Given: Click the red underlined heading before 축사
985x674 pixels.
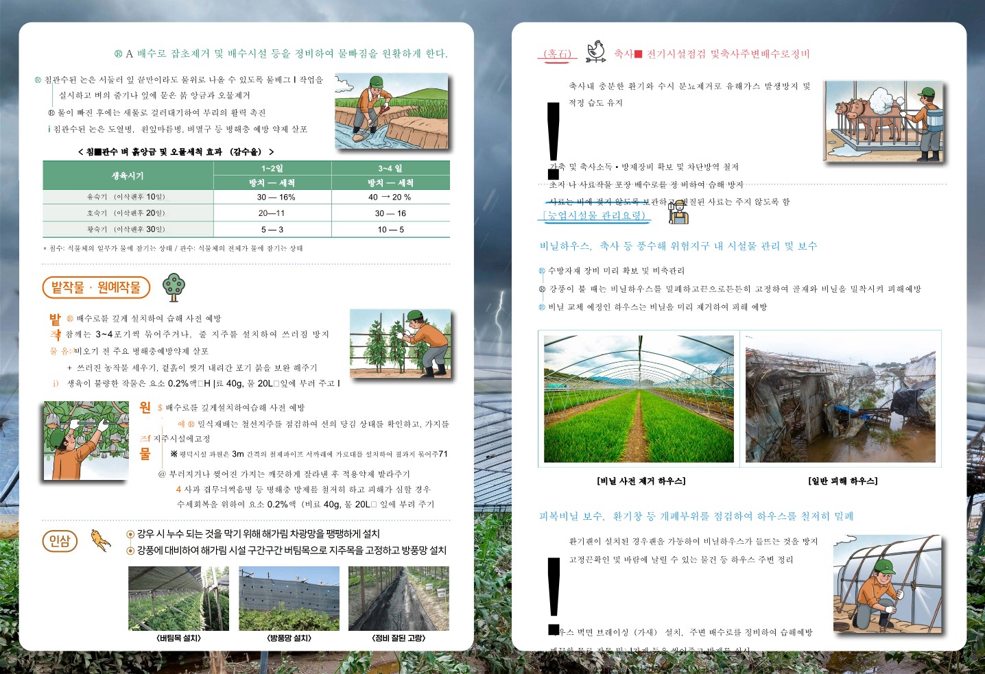Looking at the screenshot, I should click(556, 54).
